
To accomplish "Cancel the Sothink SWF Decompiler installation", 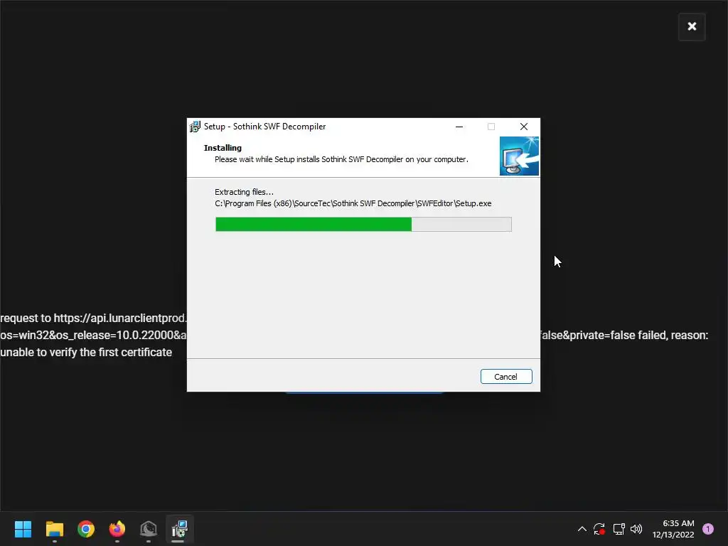I will 506,377.
